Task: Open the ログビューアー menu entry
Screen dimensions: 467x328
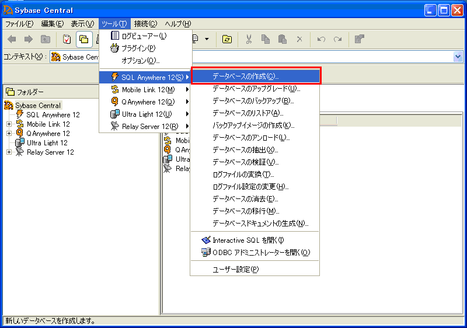Action: (144, 36)
